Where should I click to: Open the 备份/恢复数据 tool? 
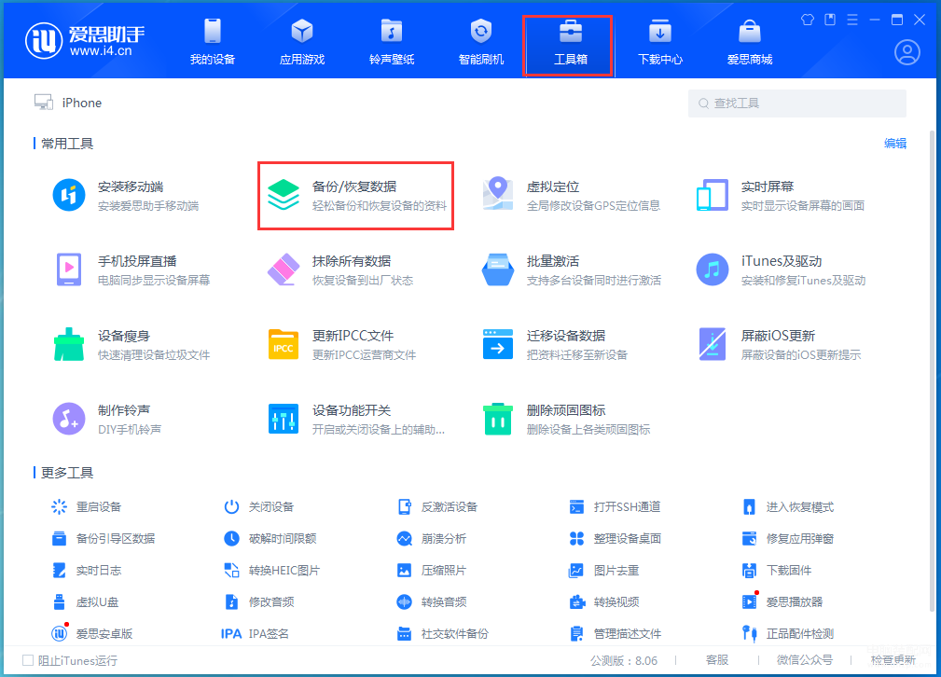point(355,196)
